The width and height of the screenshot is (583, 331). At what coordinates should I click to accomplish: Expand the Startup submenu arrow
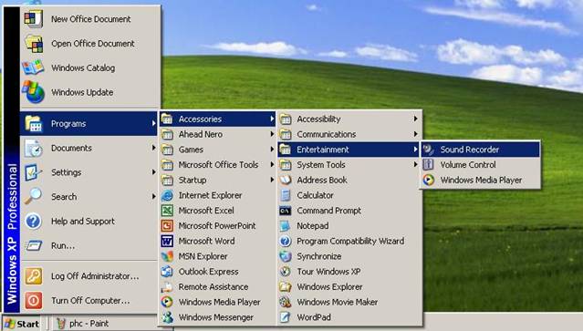(x=272, y=180)
